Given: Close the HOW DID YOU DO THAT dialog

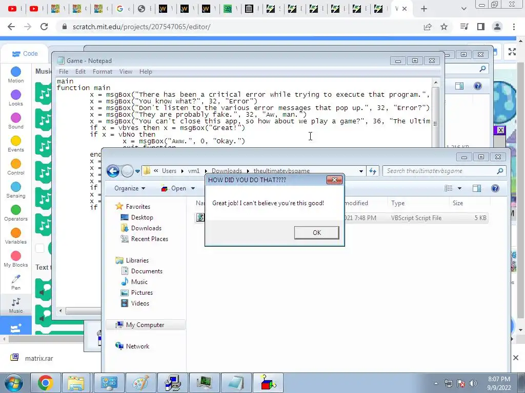Looking at the screenshot, I should pos(334,180).
